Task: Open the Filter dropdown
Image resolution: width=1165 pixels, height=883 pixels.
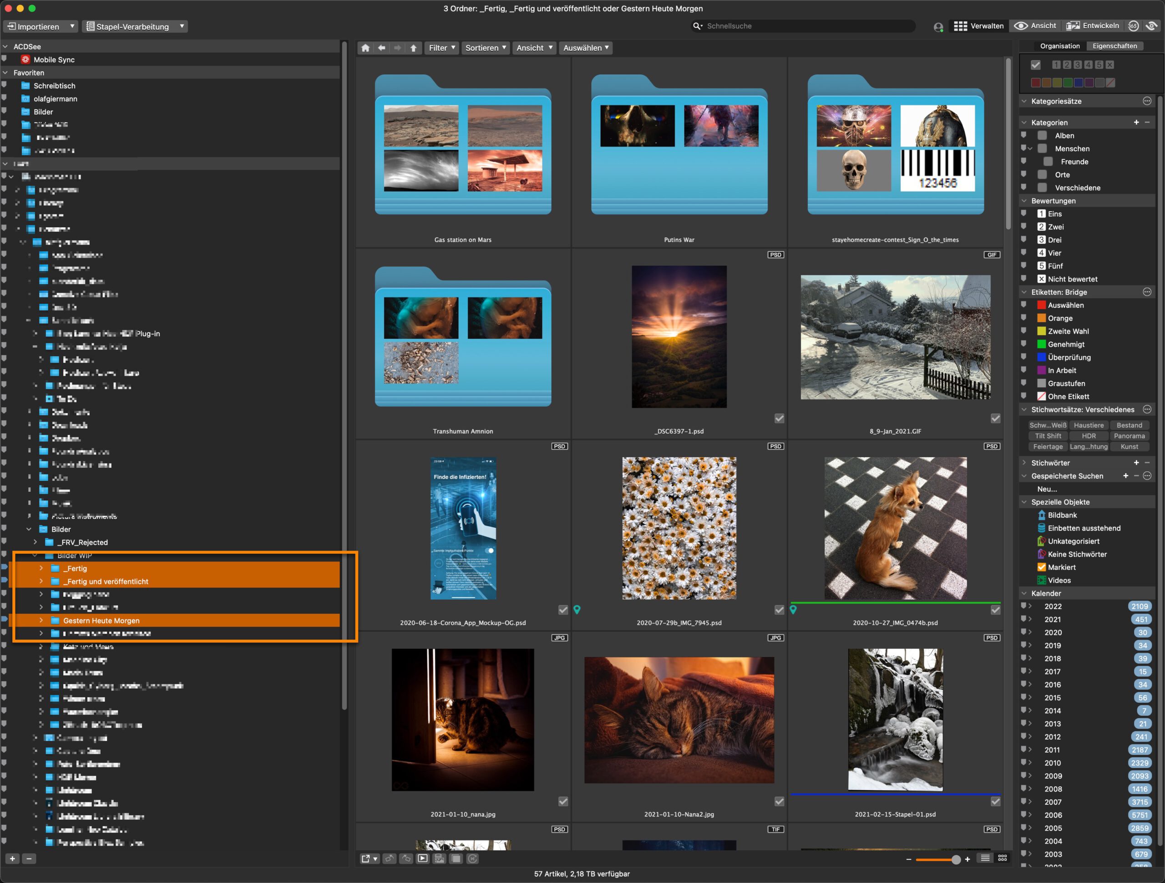Action: 441,48
